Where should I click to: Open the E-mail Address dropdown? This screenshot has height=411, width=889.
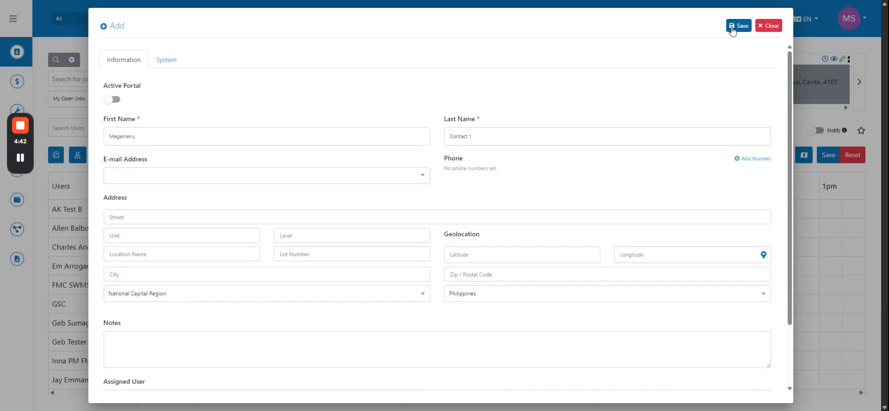point(267,175)
